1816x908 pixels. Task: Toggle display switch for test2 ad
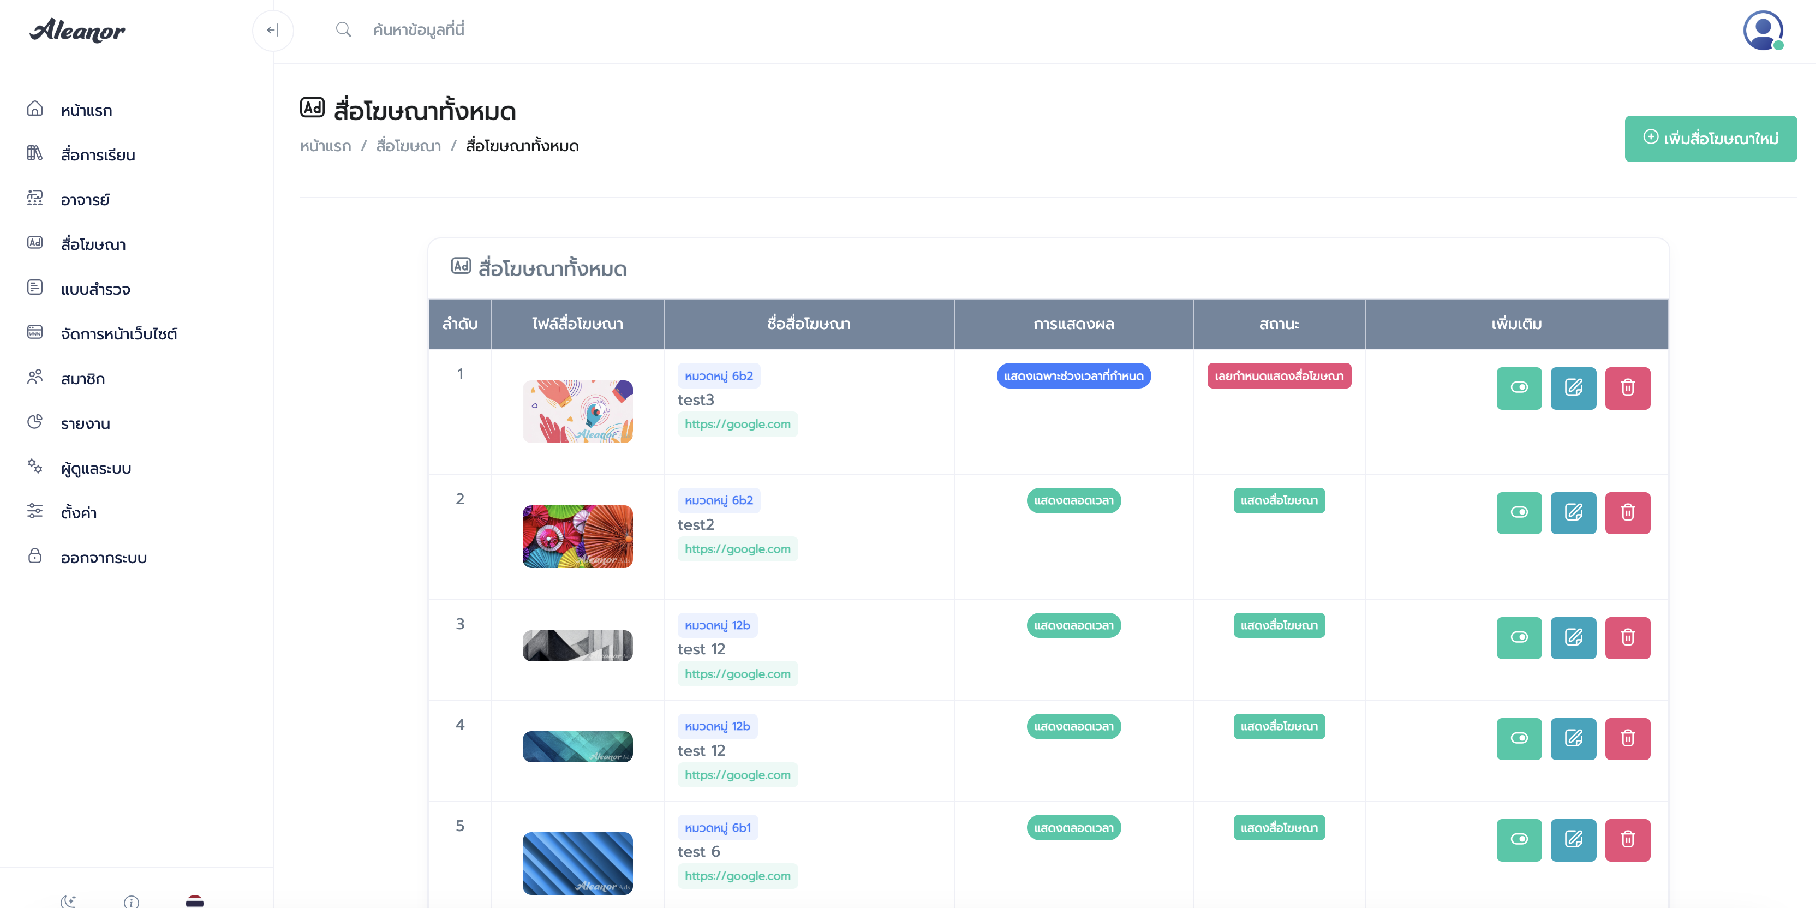click(x=1519, y=512)
